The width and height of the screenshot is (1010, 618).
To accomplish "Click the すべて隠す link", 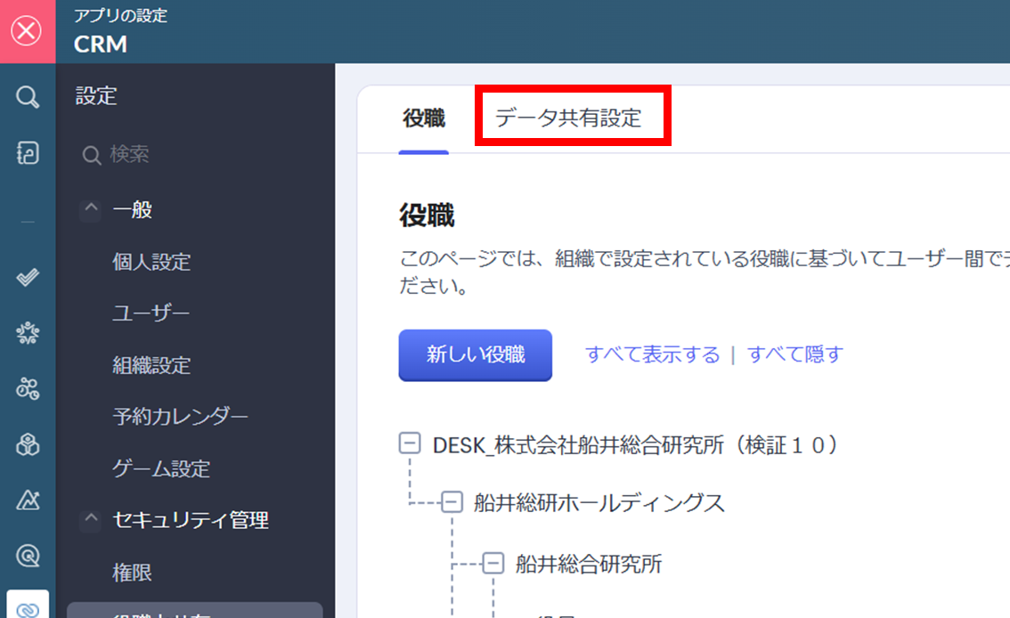I will tap(794, 355).
